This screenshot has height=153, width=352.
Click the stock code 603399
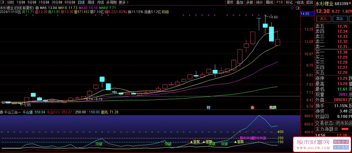click(x=342, y=4)
